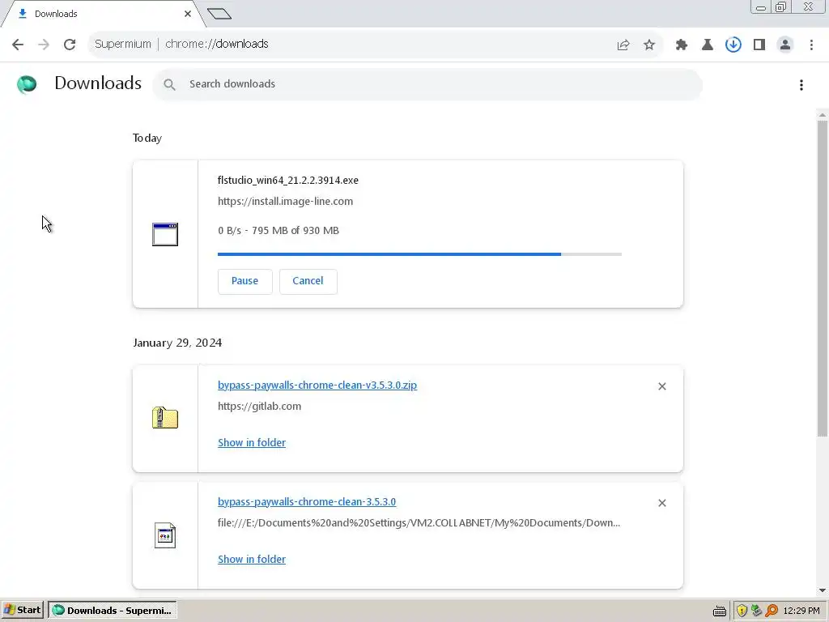Click the Supermium logo beside Downloads title
Viewport: 829px width, 622px height.
coord(27,84)
